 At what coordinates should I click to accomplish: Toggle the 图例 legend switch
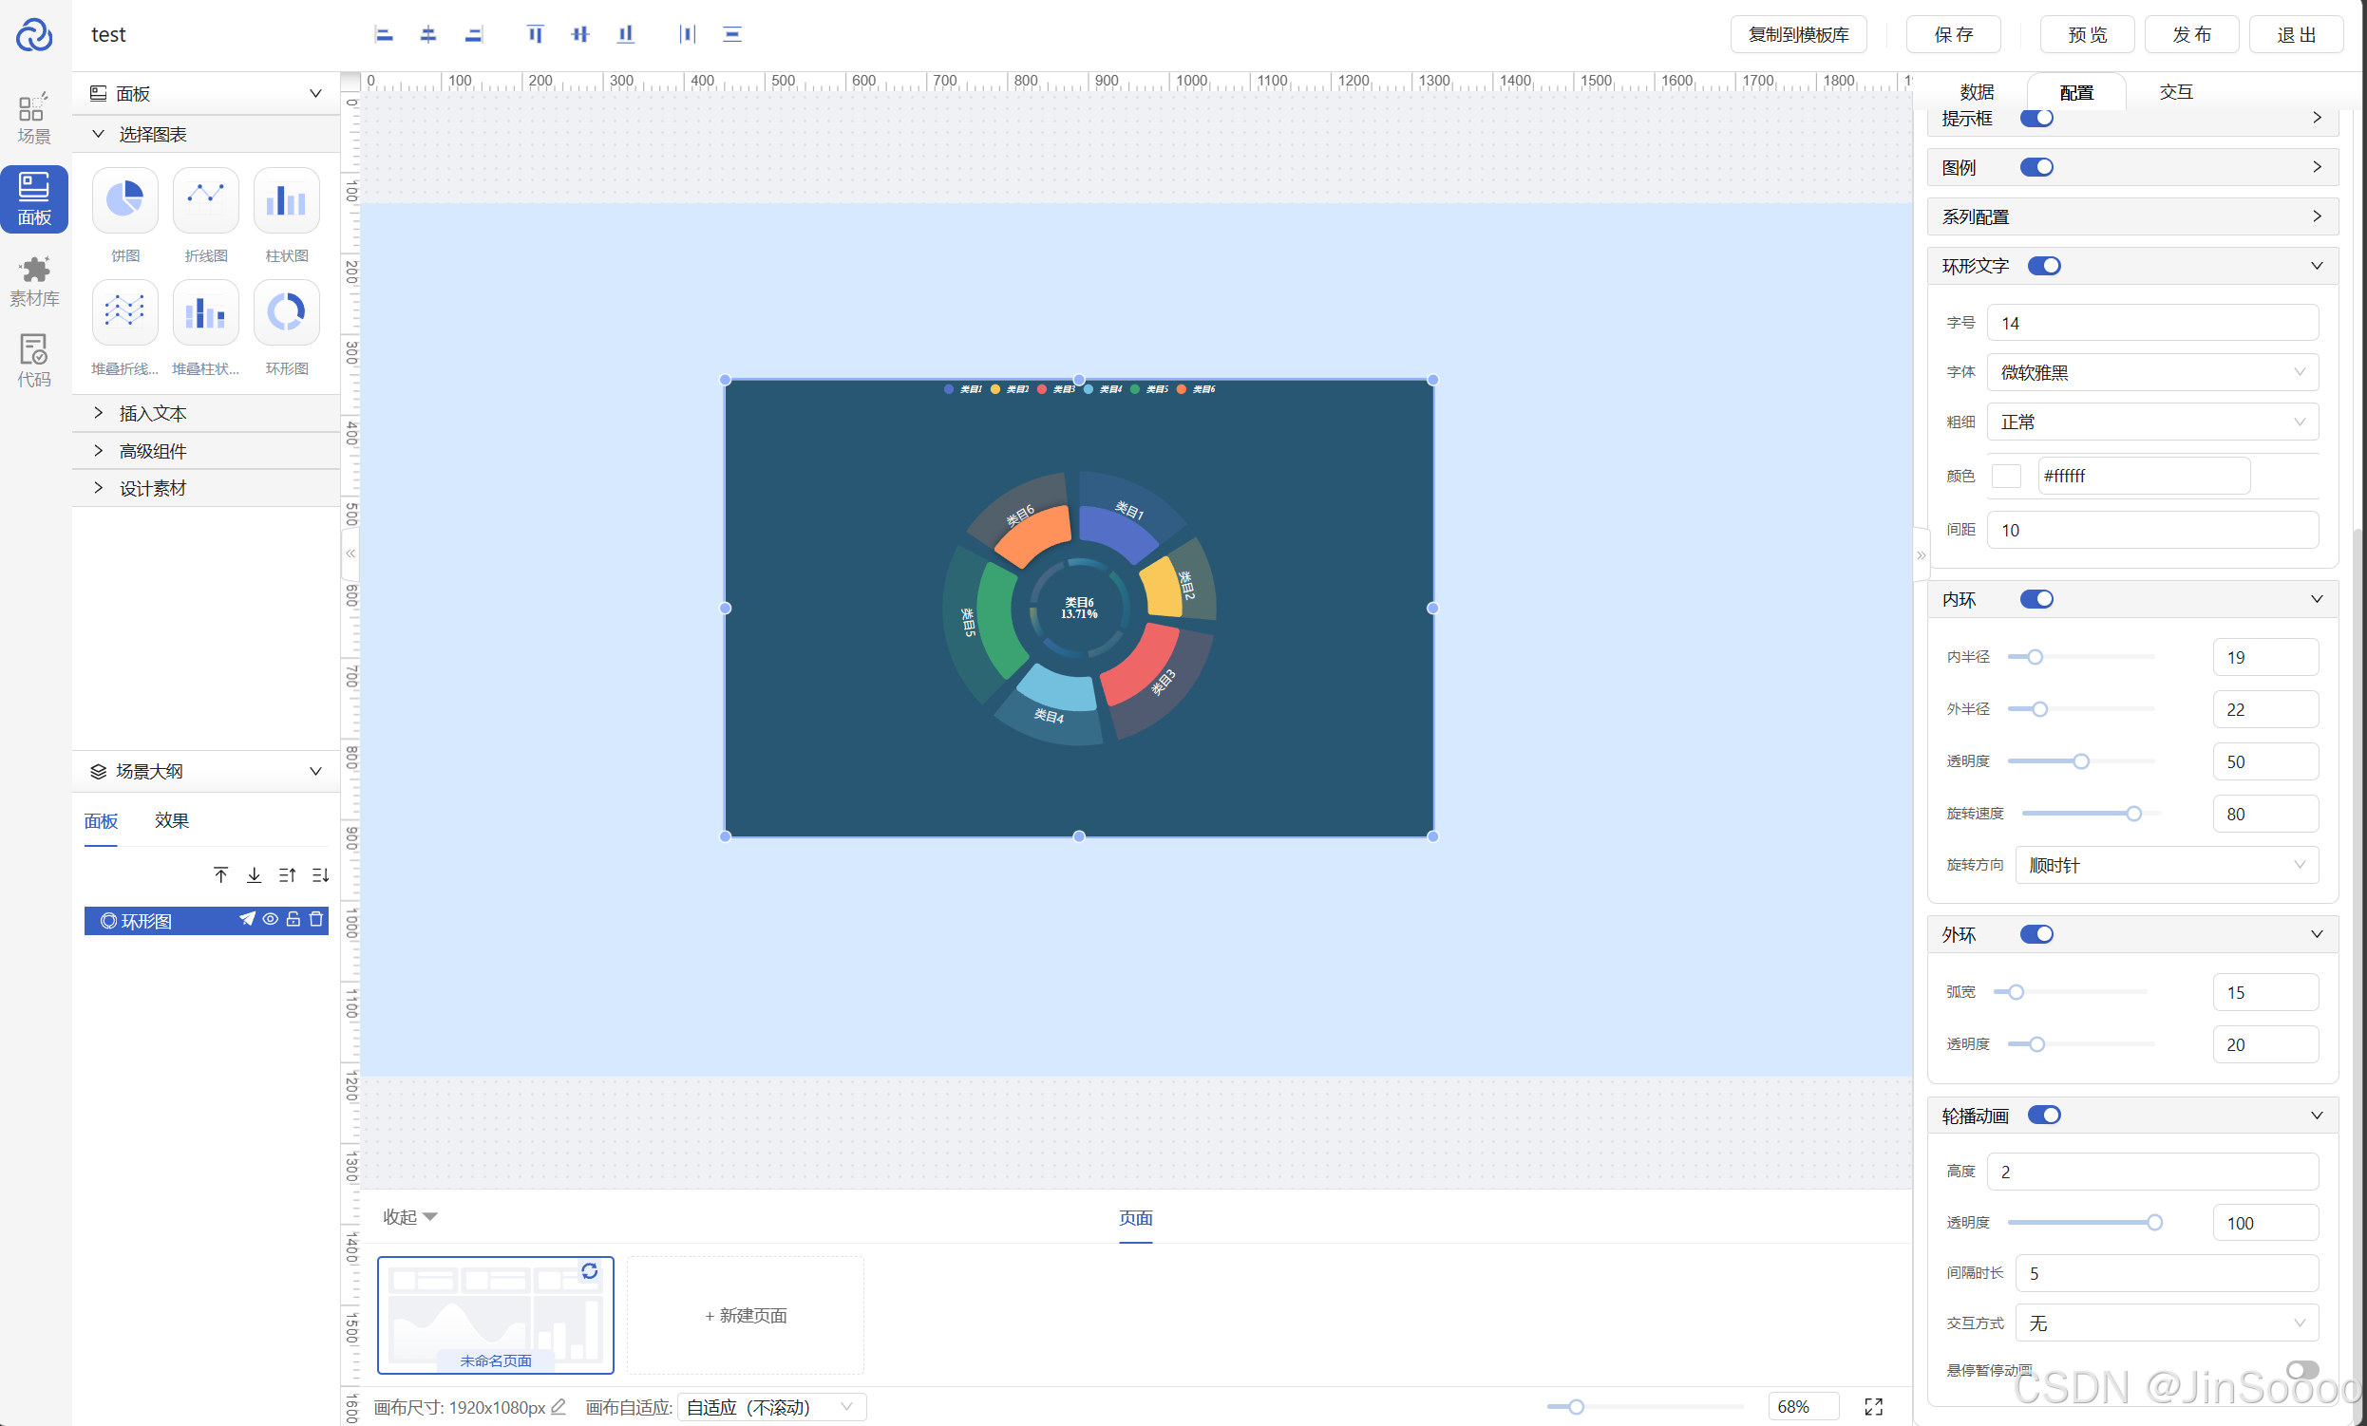click(x=2036, y=167)
